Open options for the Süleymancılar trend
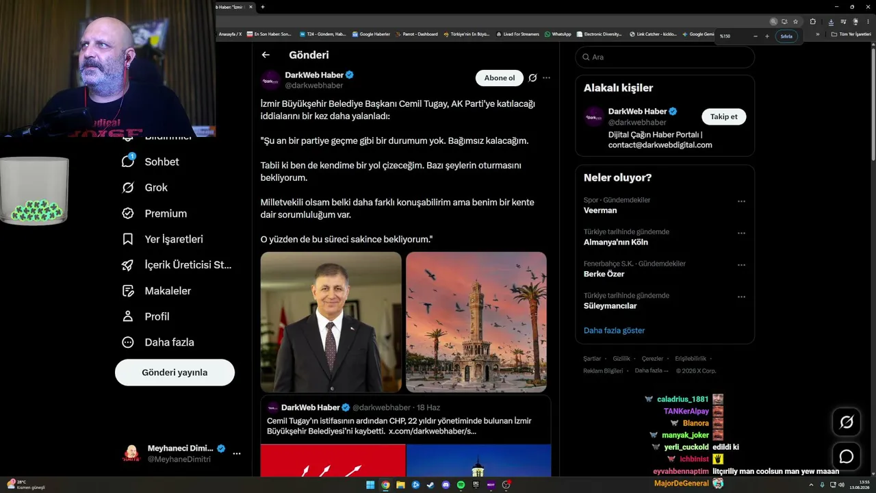The height and width of the screenshot is (493, 876). pyautogui.click(x=741, y=296)
